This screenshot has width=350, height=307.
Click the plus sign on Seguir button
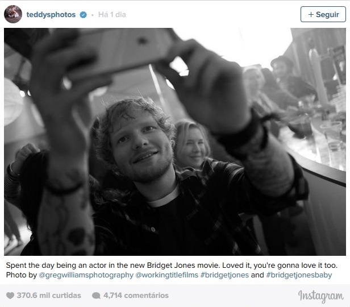pos(311,14)
